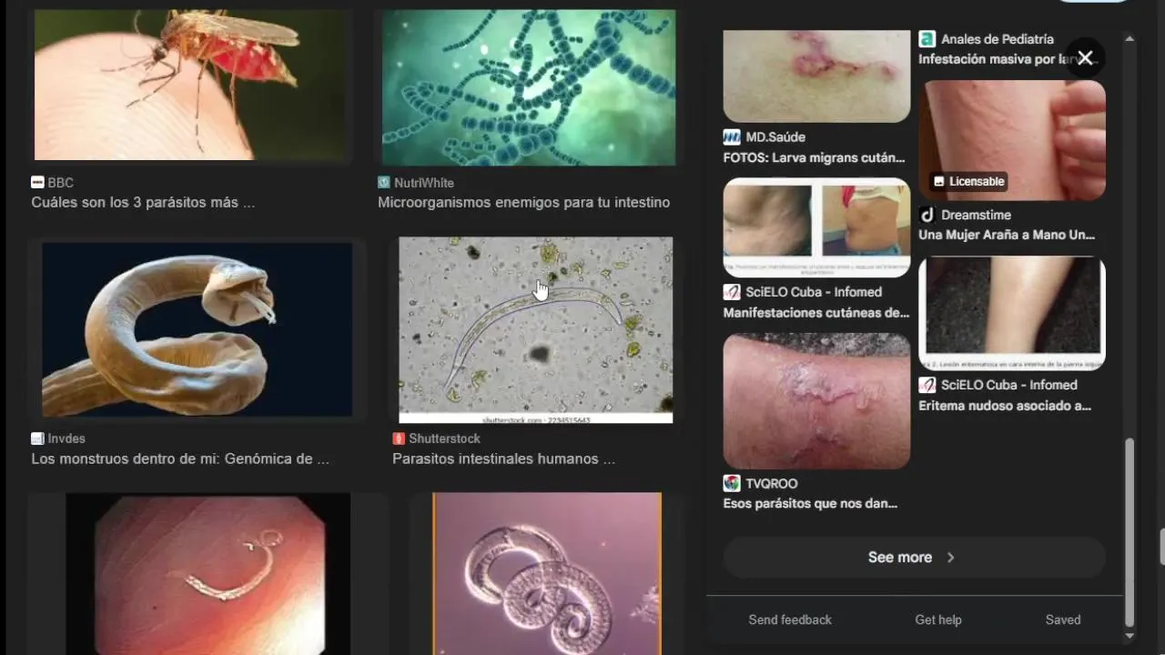Click the Dreamstime source favicon
1165x655 pixels.
pos(927,216)
